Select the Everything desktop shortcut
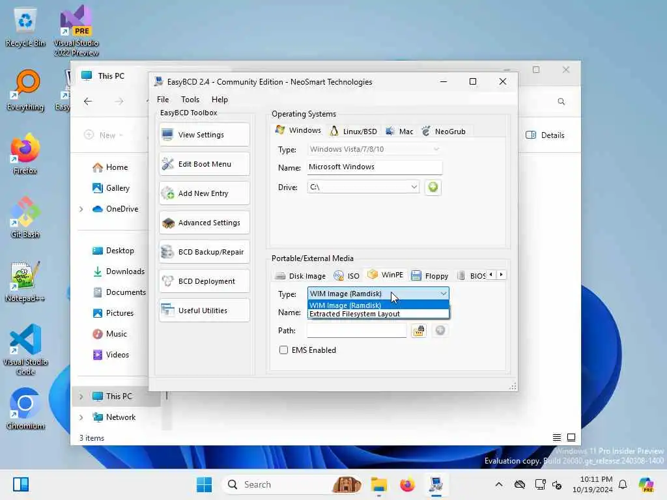667x500 pixels. point(25,91)
